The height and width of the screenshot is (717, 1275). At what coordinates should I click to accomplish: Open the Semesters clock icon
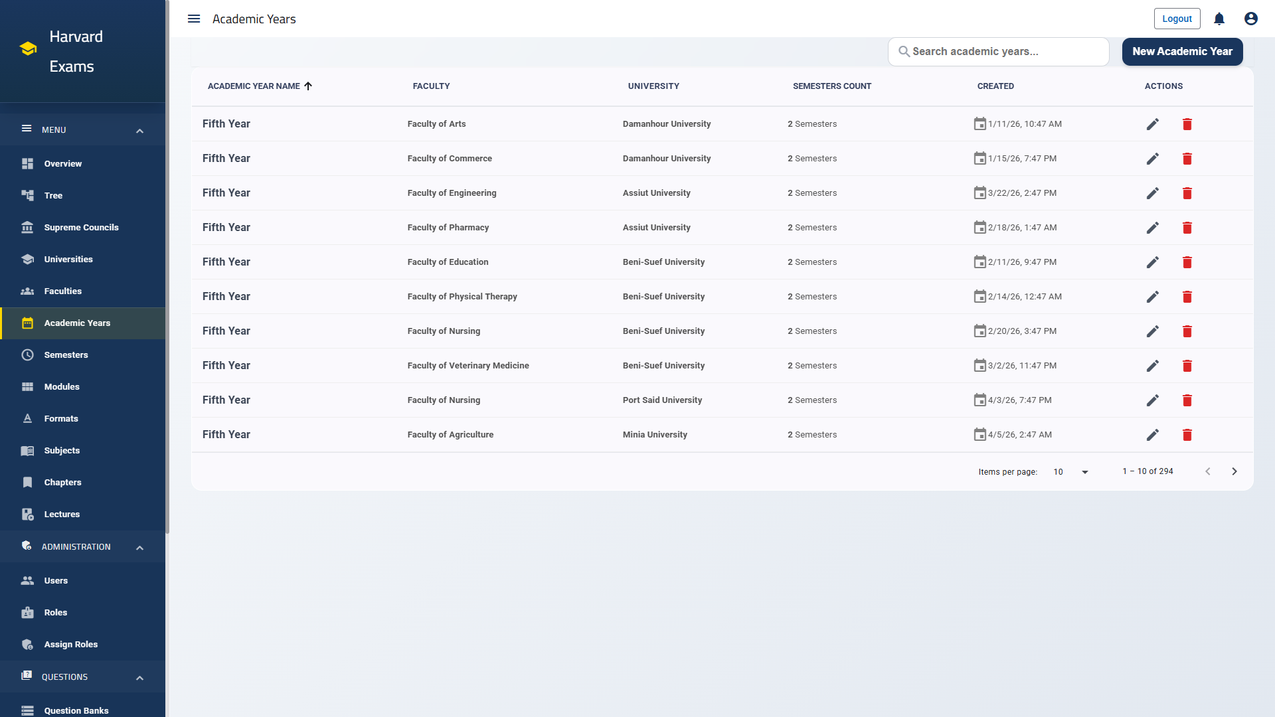[x=28, y=355]
